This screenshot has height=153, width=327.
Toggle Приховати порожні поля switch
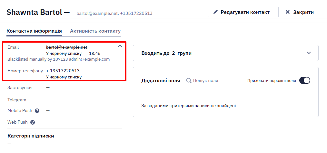click(x=305, y=81)
